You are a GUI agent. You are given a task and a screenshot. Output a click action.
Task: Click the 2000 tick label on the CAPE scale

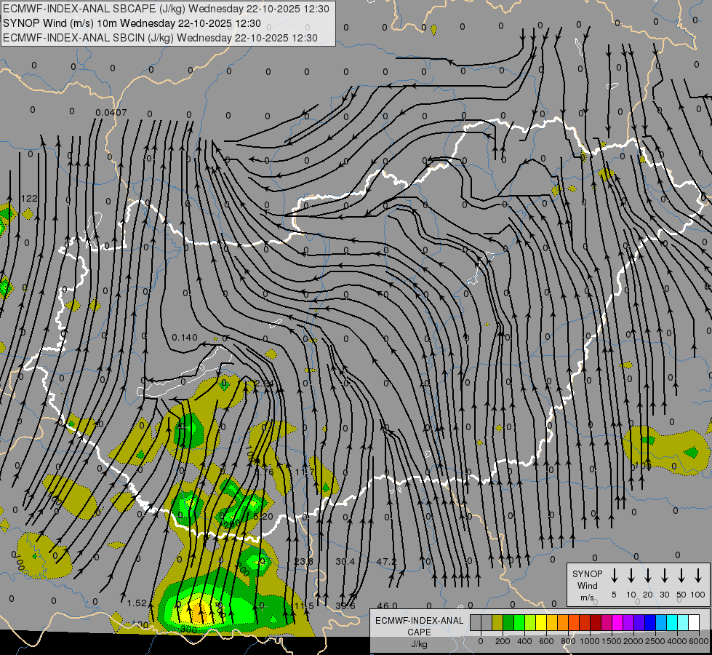point(633,641)
